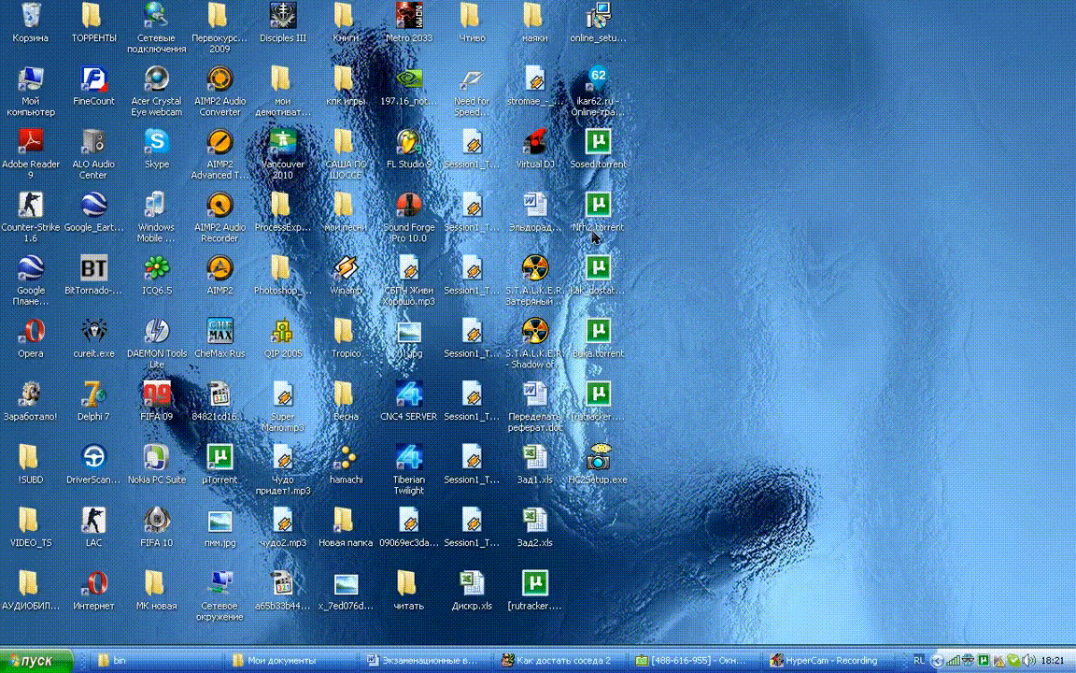The image size is (1076, 673).
Task: Open the DAEMON Tools Lite icon
Action: (x=156, y=332)
